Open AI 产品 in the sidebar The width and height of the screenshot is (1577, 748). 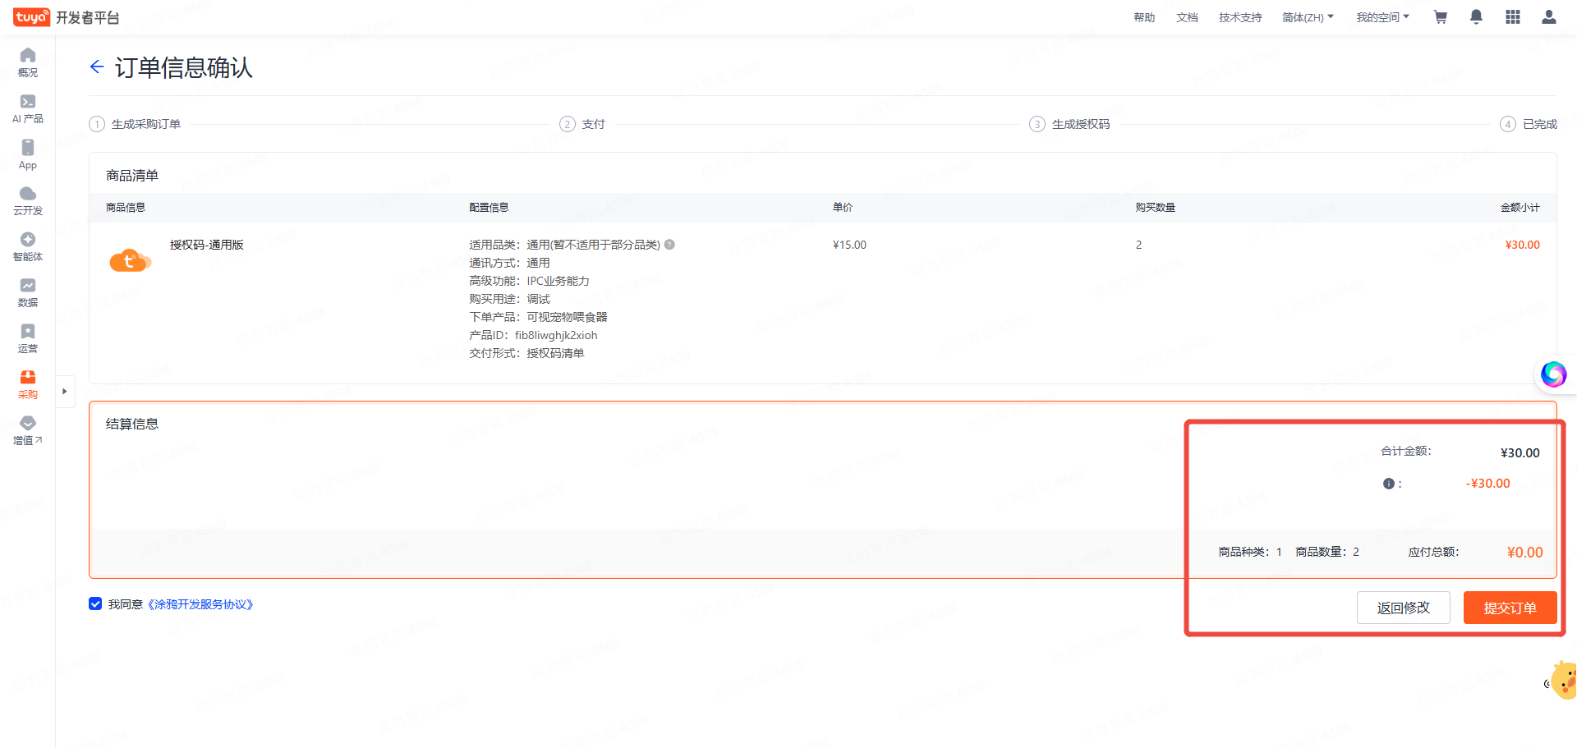coord(28,108)
